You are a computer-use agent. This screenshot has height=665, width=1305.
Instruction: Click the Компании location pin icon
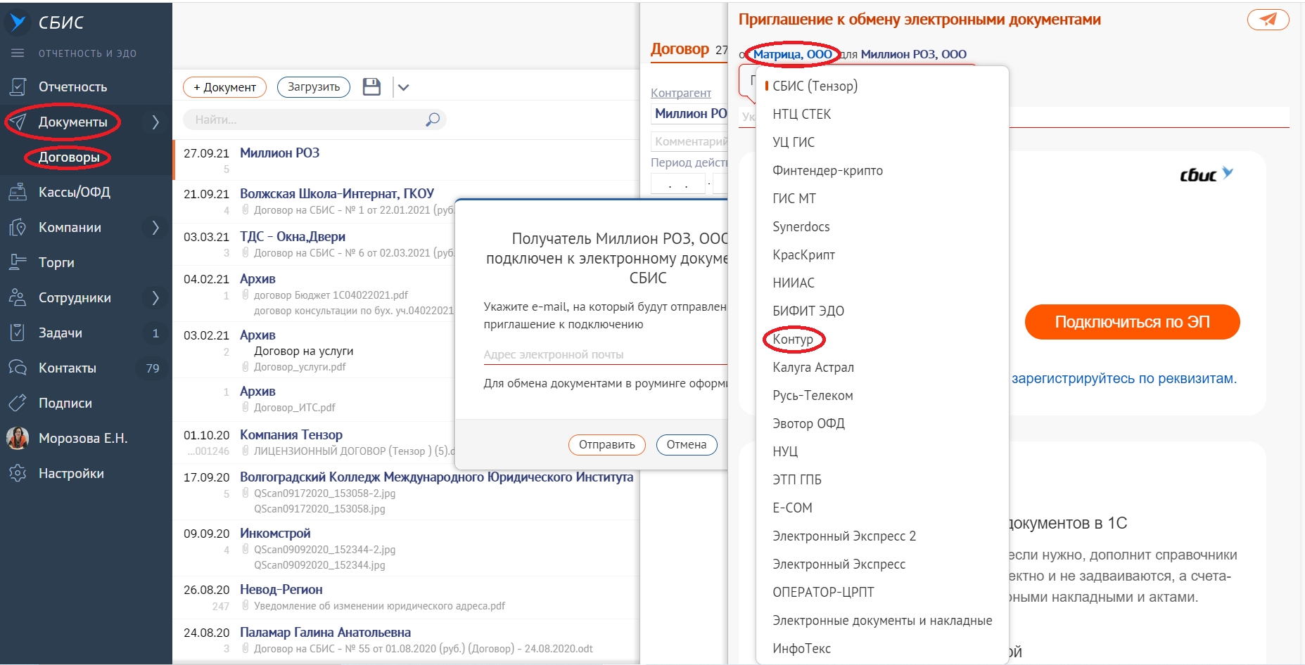18,227
